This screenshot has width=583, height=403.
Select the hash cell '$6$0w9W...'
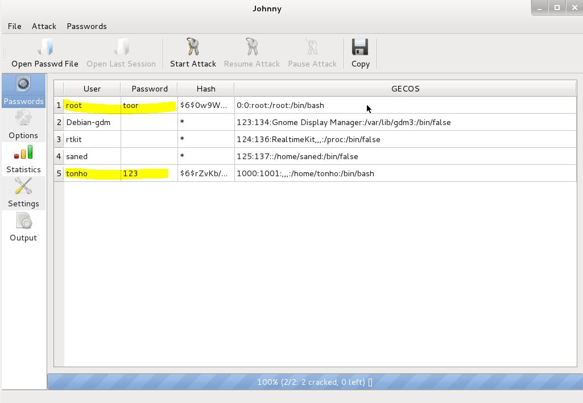click(x=206, y=105)
